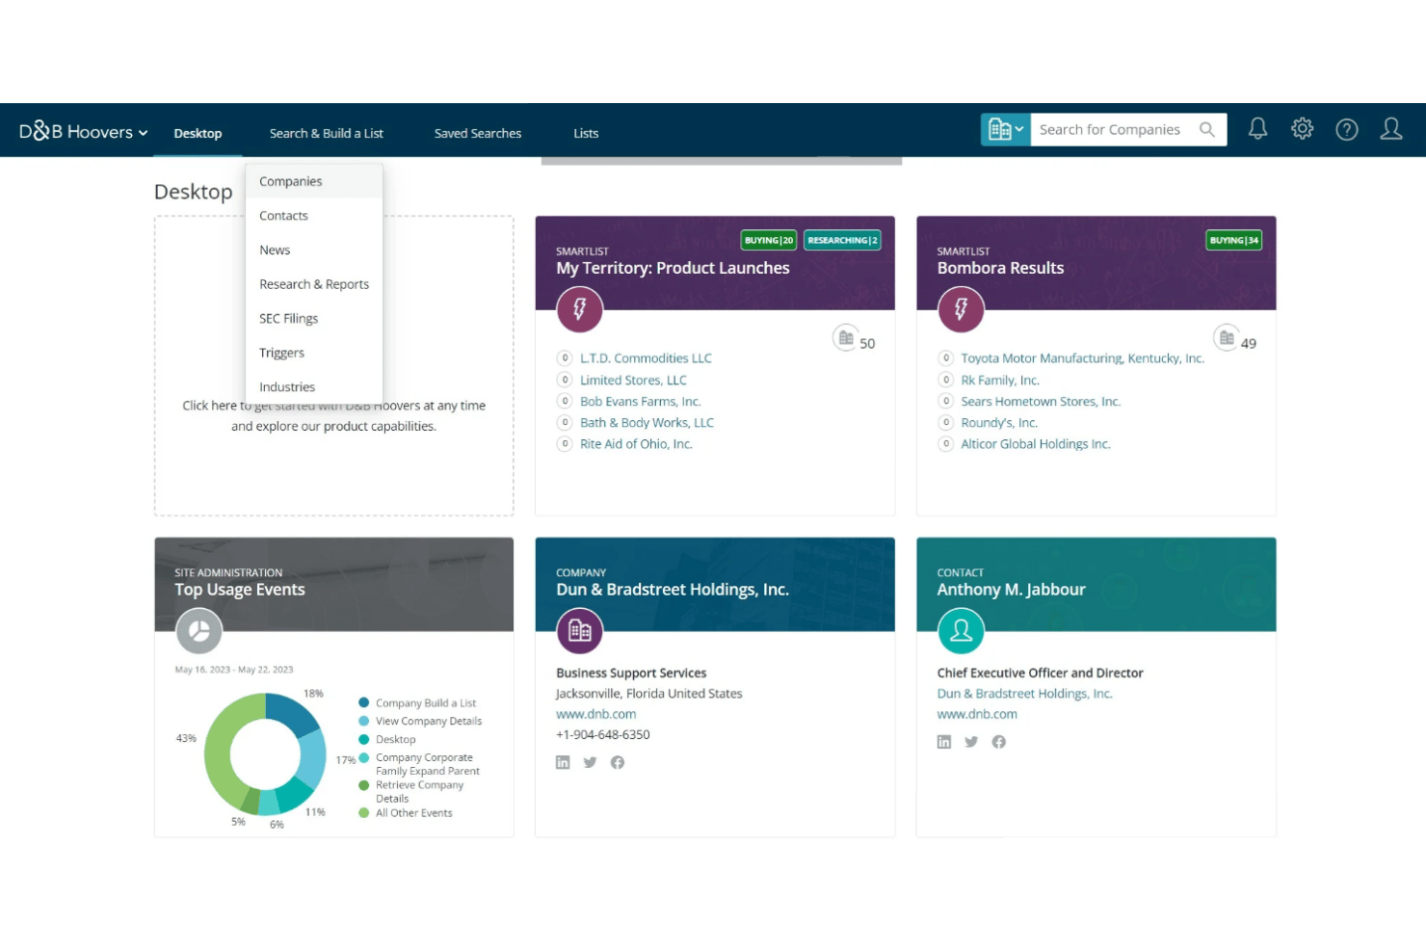
Task: Click the RESEARCHING 2 badge
Action: pyautogui.click(x=842, y=240)
